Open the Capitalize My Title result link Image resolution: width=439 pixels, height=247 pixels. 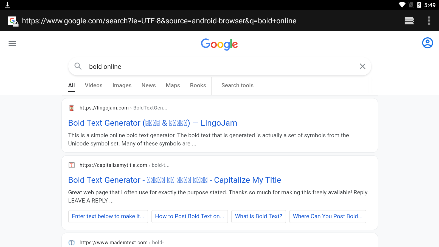175,180
